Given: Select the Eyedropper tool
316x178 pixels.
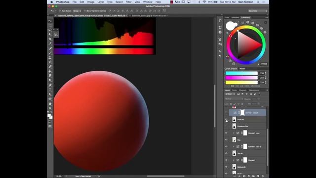Looking at the screenshot, I should click(50, 44).
